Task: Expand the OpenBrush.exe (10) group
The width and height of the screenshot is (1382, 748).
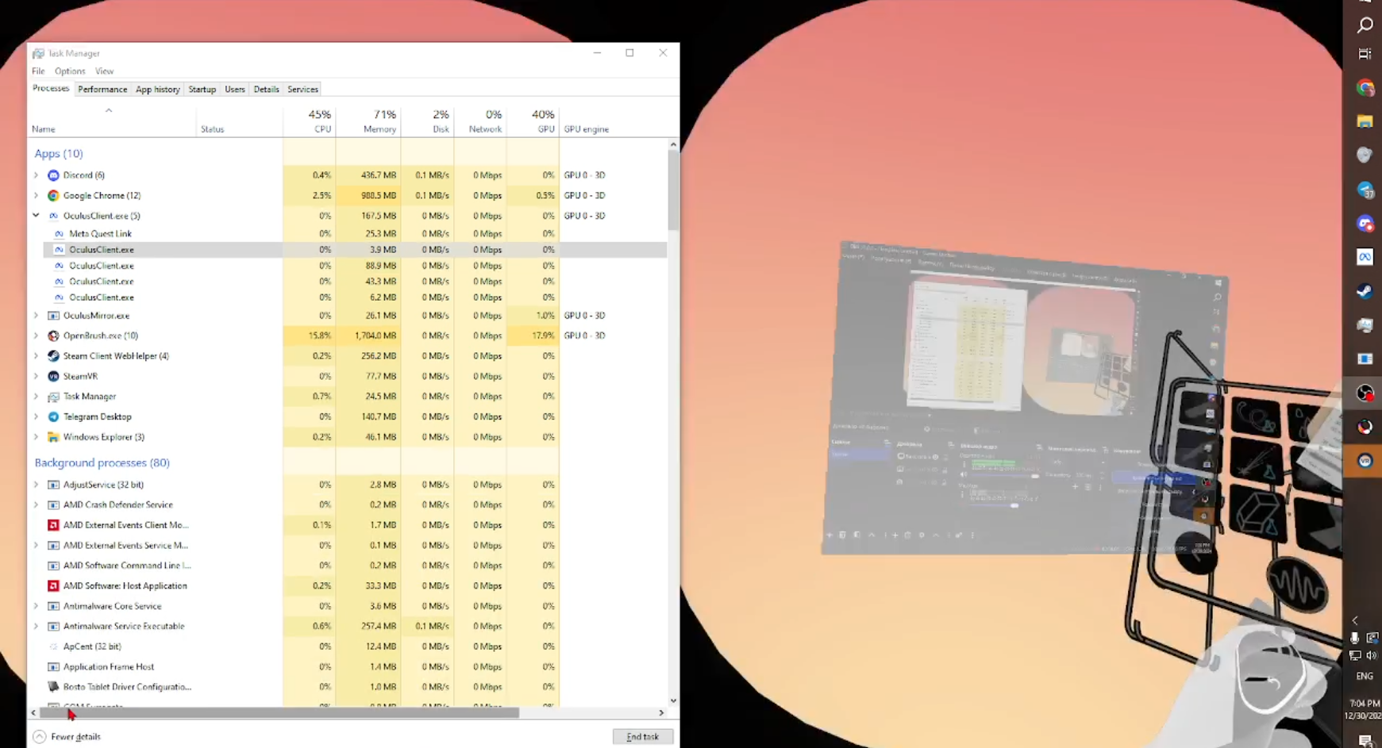Action: (36, 336)
